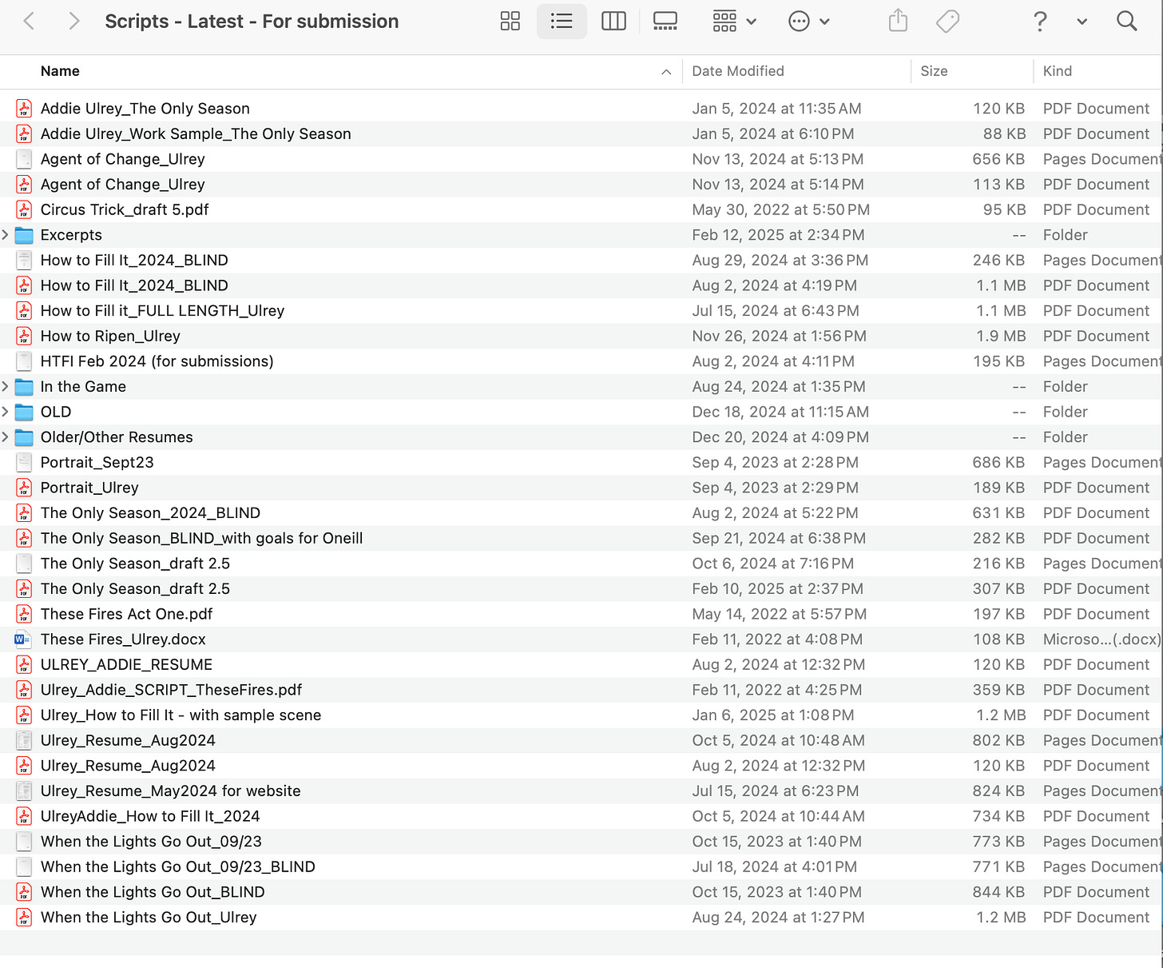Open the action ellipsis menu

click(808, 21)
